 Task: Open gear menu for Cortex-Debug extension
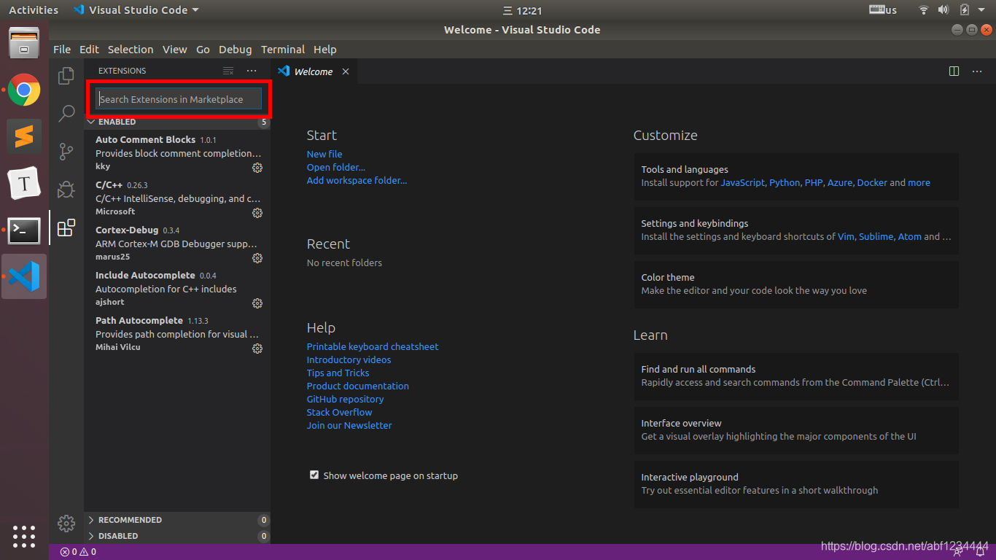pos(257,258)
